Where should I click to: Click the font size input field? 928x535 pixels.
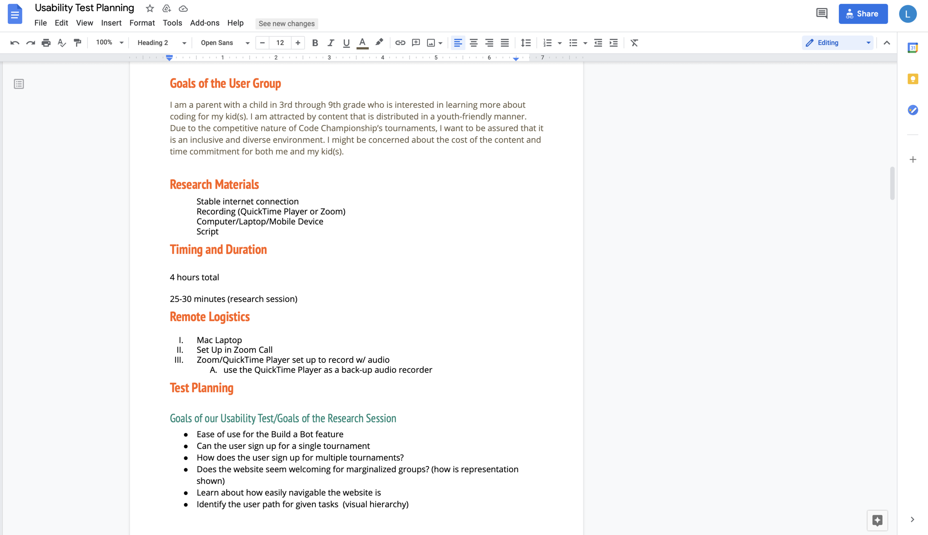click(x=280, y=43)
